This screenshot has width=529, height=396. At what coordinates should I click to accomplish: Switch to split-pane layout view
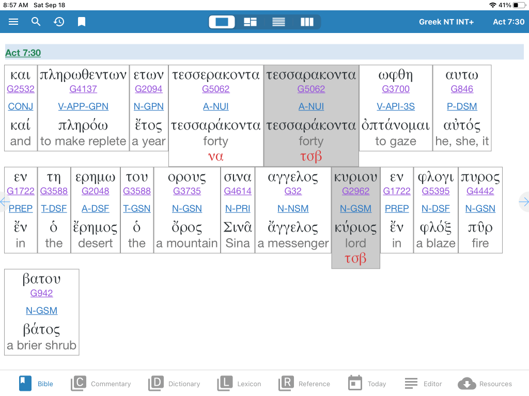pos(251,22)
